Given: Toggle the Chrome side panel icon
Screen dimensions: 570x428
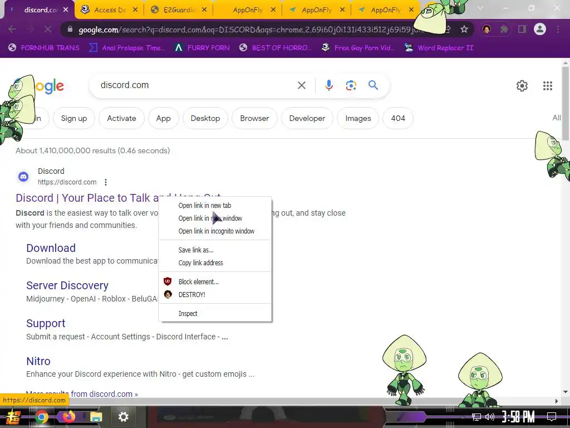Looking at the screenshot, I should (522, 29).
